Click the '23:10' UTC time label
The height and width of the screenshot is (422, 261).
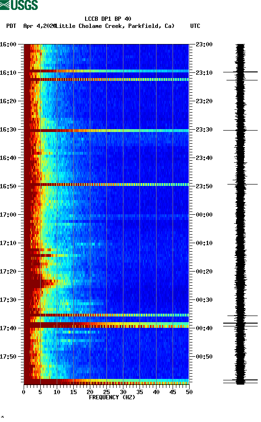click(x=204, y=73)
